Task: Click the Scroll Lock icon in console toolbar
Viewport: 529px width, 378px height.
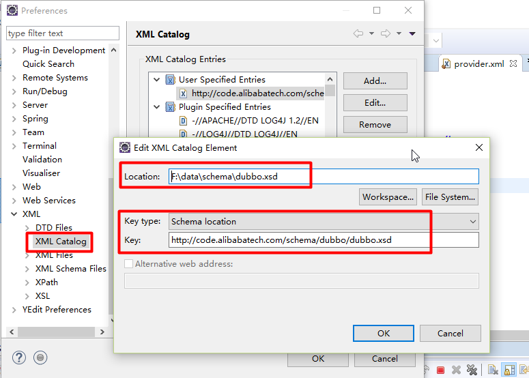Action: click(x=509, y=370)
